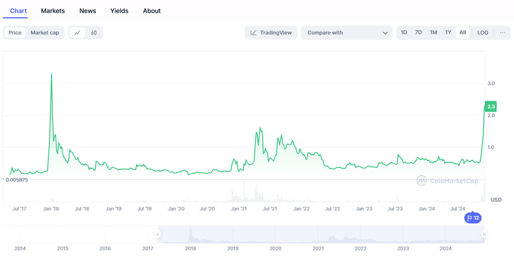The image size is (514, 259).
Task: Open the three-dots more options menu
Action: tap(502, 33)
